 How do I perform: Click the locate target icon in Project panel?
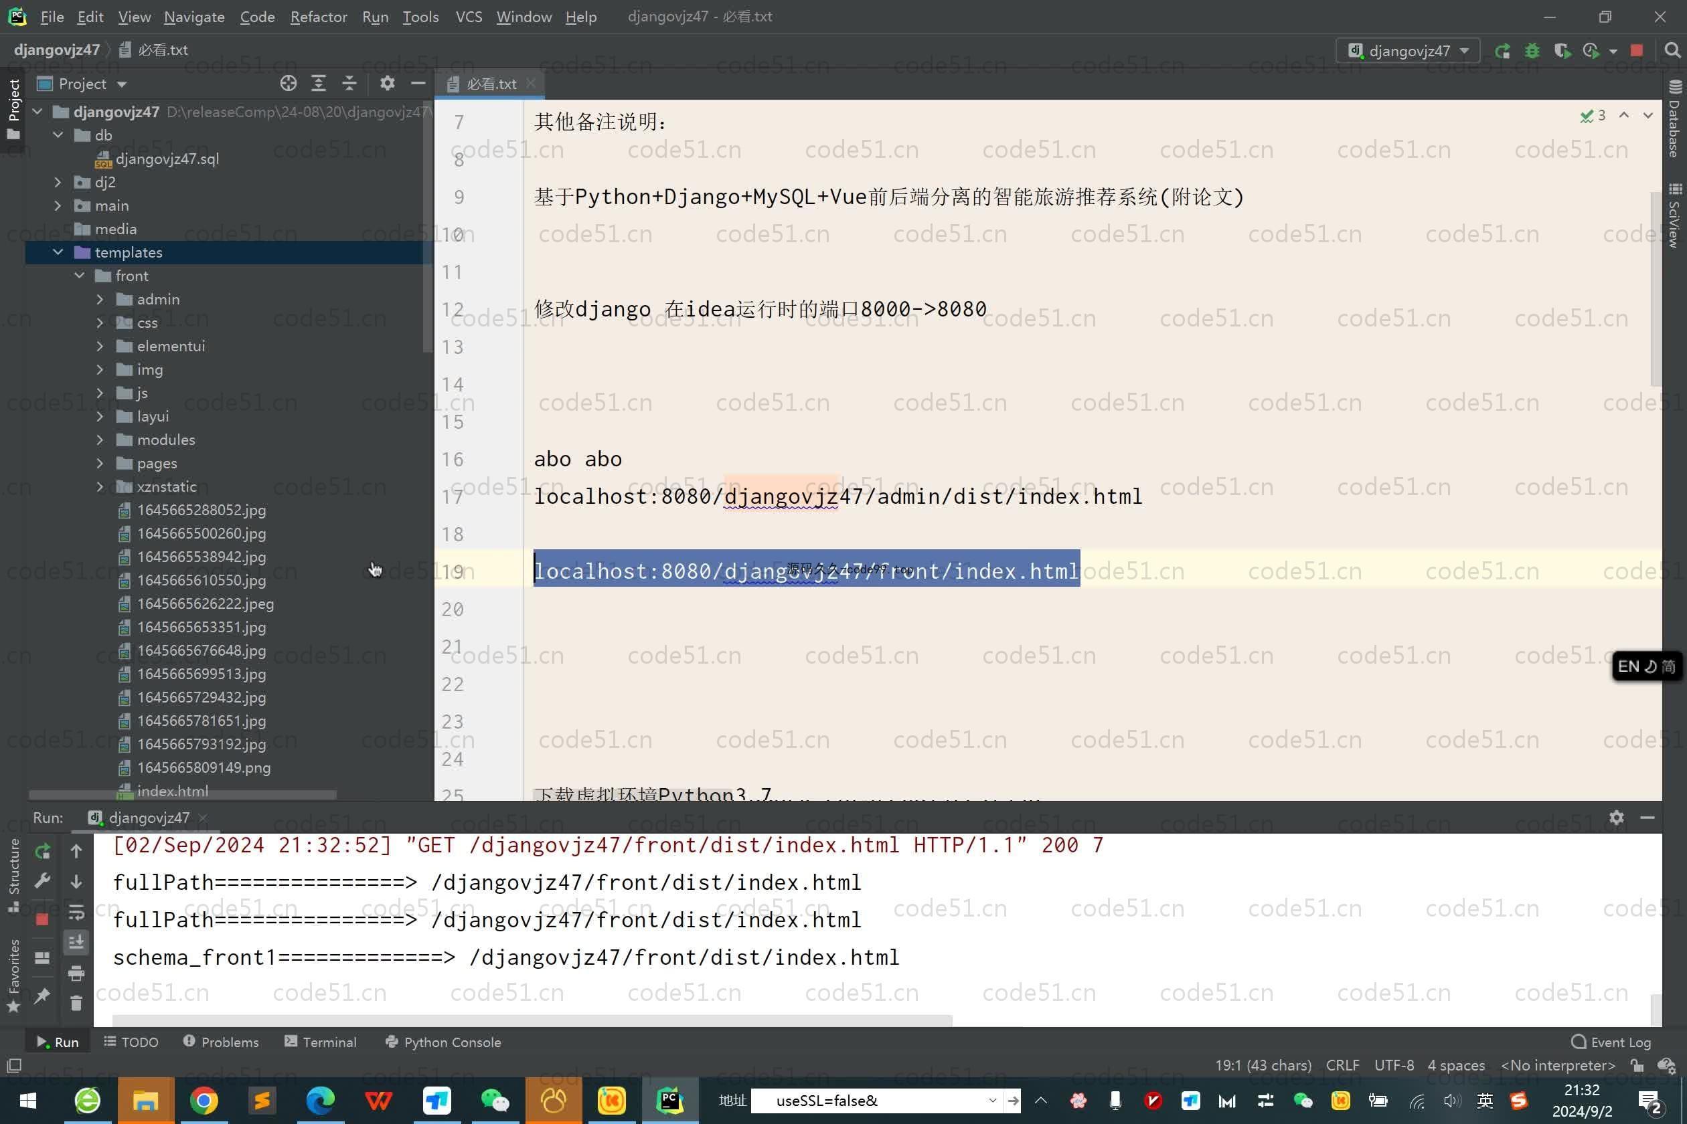point(289,84)
